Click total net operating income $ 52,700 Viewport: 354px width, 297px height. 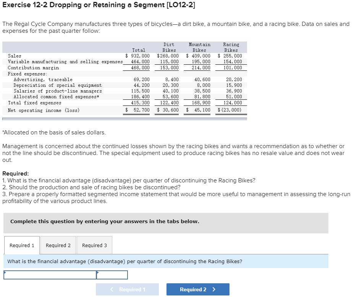tap(137, 110)
